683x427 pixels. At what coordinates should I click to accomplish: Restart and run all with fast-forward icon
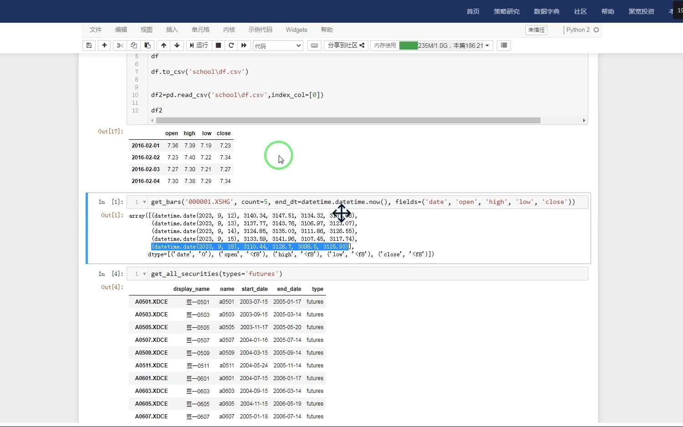pos(244,46)
